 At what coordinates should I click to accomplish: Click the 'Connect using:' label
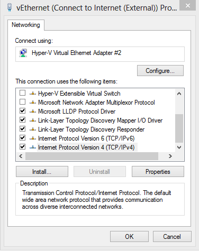34,41
